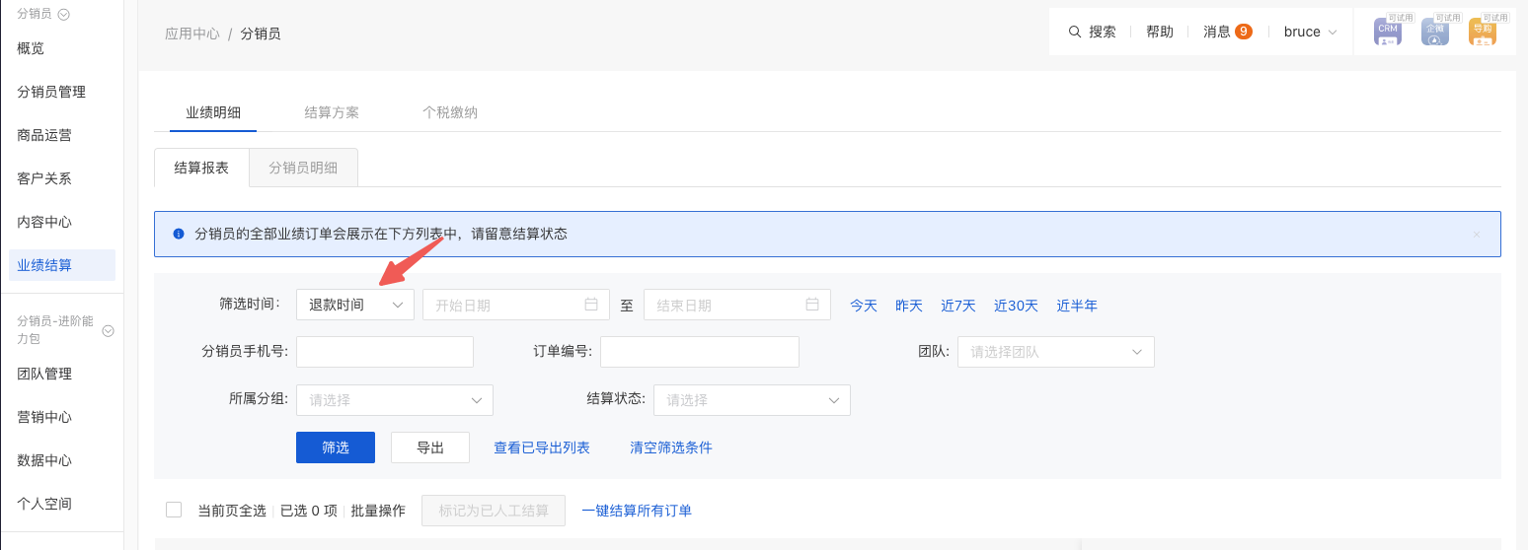
Task: Open the 退款时间 filter dropdown
Action: [355, 305]
